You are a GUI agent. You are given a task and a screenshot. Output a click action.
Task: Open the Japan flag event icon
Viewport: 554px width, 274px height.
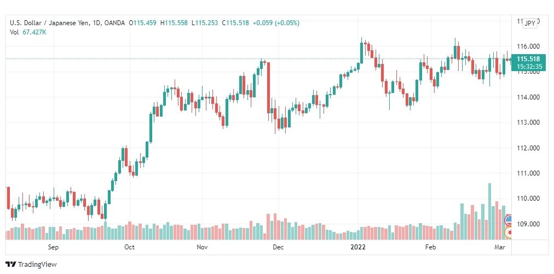(x=509, y=232)
